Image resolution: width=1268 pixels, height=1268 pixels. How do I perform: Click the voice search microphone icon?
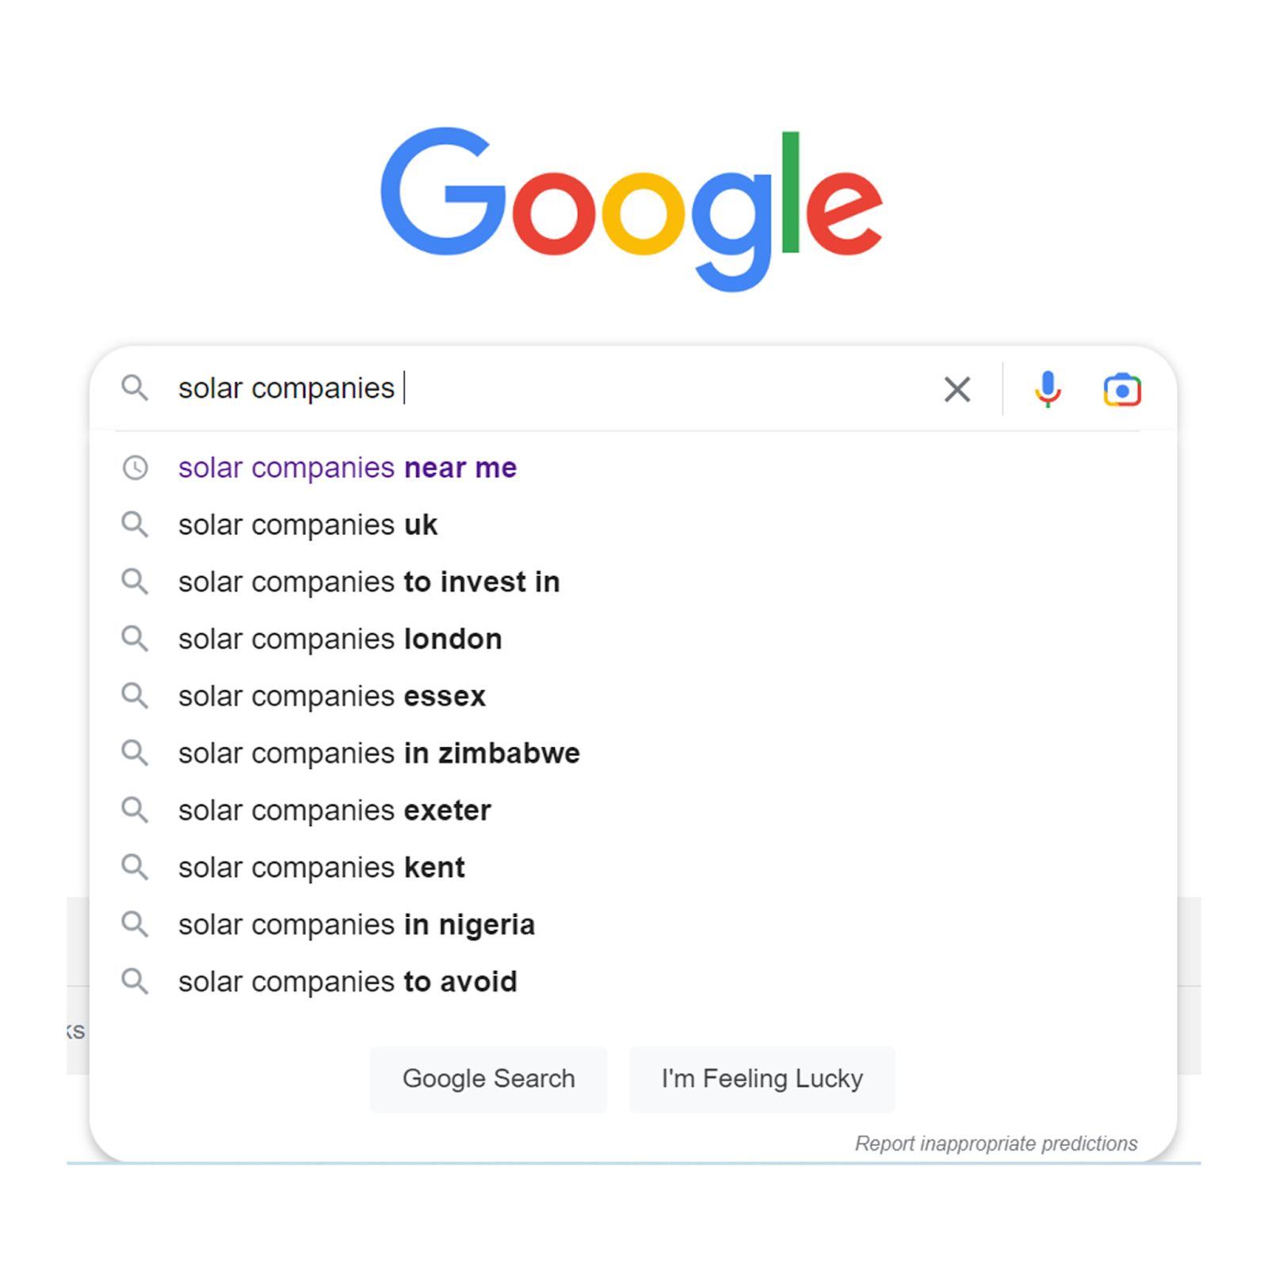coord(1047,388)
